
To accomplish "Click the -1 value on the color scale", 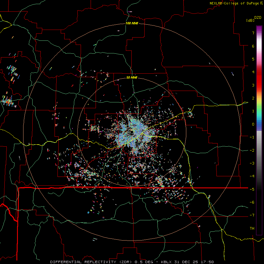I will coord(252,137).
